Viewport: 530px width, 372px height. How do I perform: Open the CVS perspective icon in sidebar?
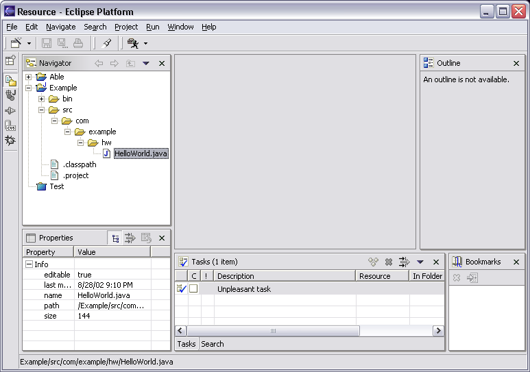tap(10, 125)
